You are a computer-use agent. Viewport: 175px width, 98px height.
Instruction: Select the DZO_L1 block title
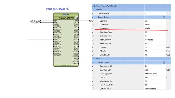coord(66,14)
